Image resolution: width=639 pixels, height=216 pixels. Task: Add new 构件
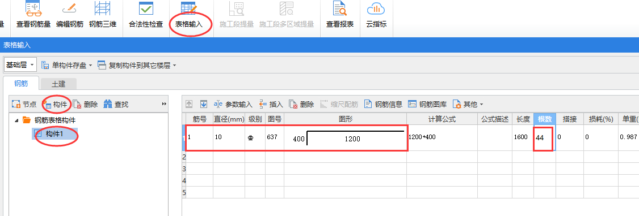56,105
